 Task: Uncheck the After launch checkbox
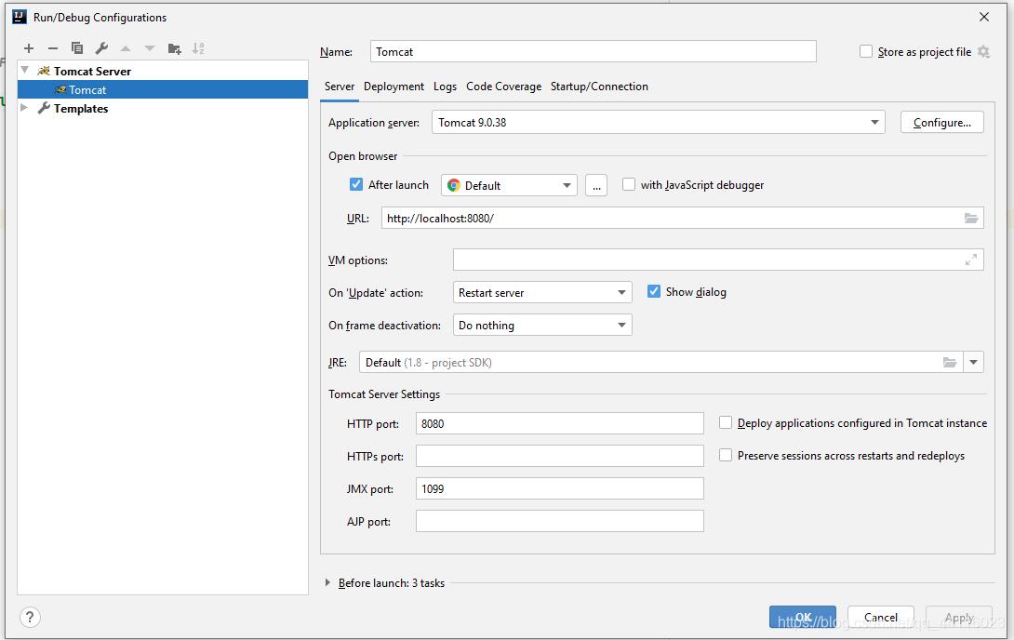coord(356,184)
